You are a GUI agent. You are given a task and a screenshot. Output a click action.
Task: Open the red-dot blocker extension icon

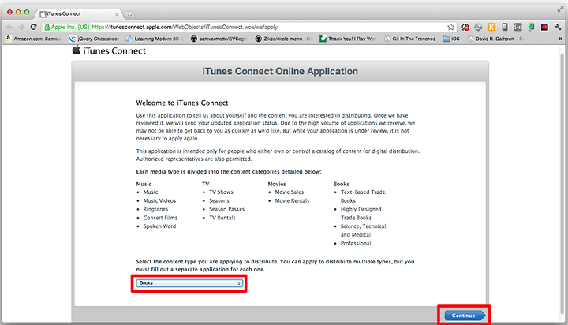(465, 27)
